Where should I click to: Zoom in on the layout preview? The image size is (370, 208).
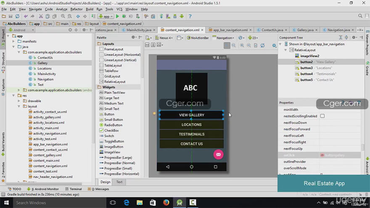pos(242,45)
